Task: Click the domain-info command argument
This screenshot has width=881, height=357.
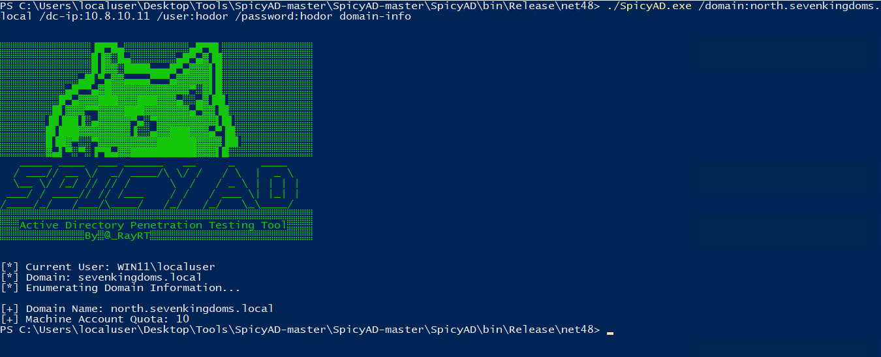Action: click(375, 16)
